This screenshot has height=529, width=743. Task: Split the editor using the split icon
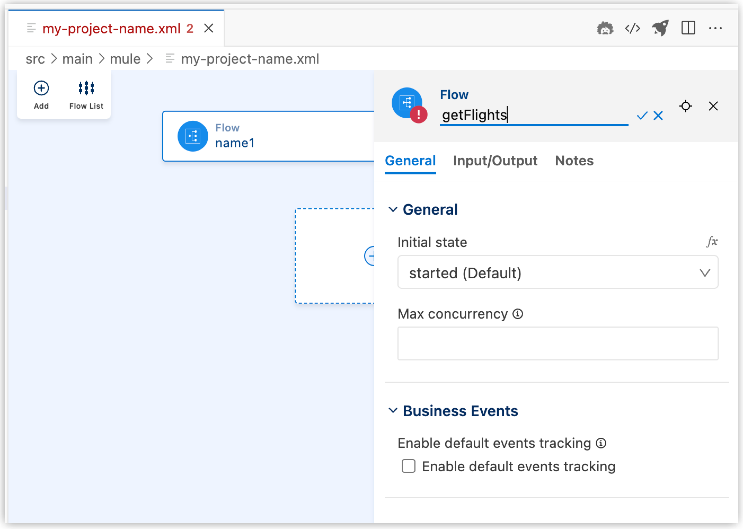(688, 28)
